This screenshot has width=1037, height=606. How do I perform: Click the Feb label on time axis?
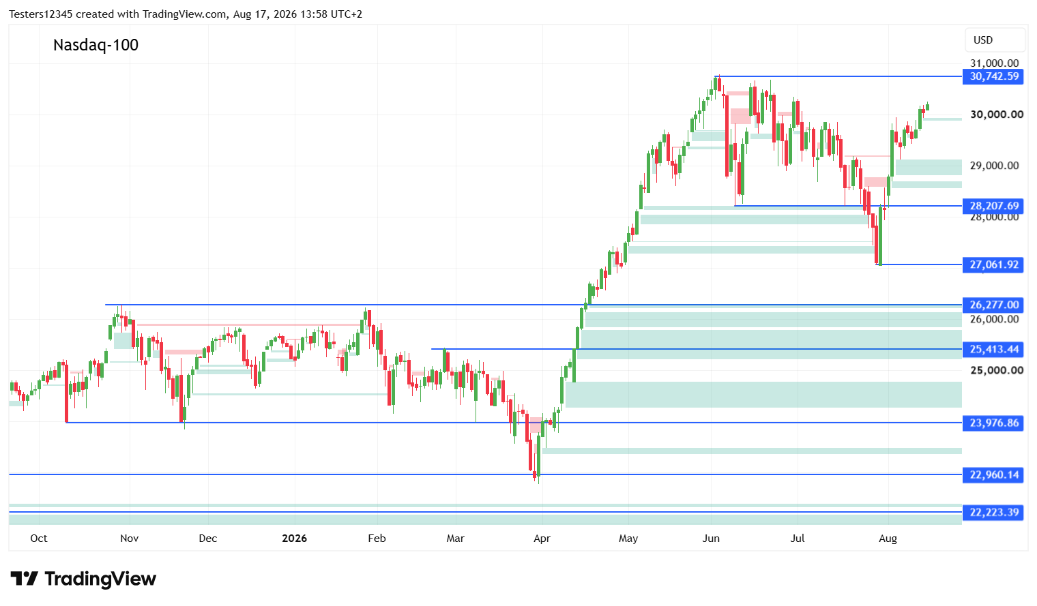[x=377, y=539]
